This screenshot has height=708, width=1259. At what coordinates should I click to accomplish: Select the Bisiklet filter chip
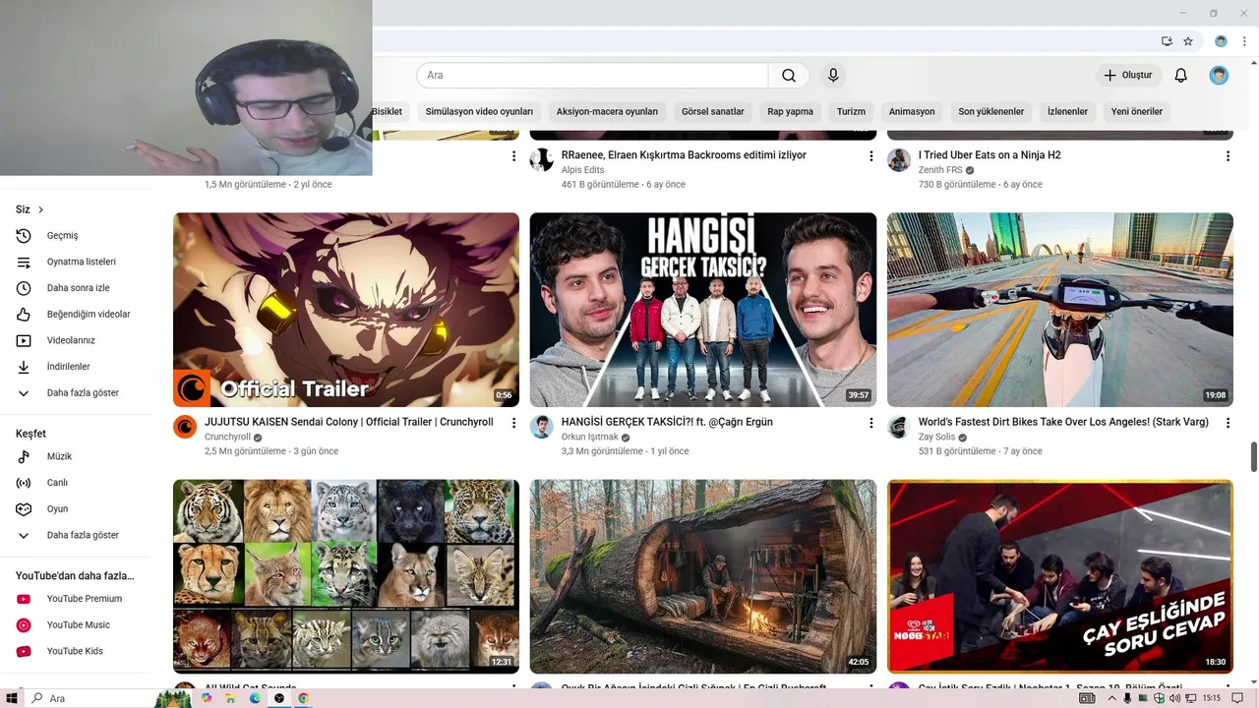(x=388, y=111)
